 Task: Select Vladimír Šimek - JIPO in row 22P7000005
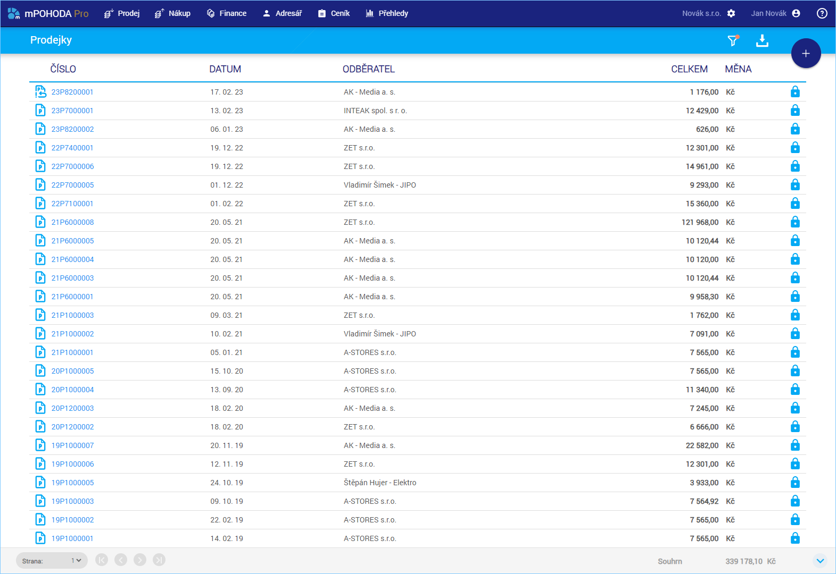[380, 185]
